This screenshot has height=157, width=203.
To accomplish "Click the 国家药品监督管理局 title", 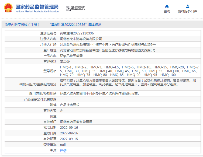I will [x=37, y=7].
